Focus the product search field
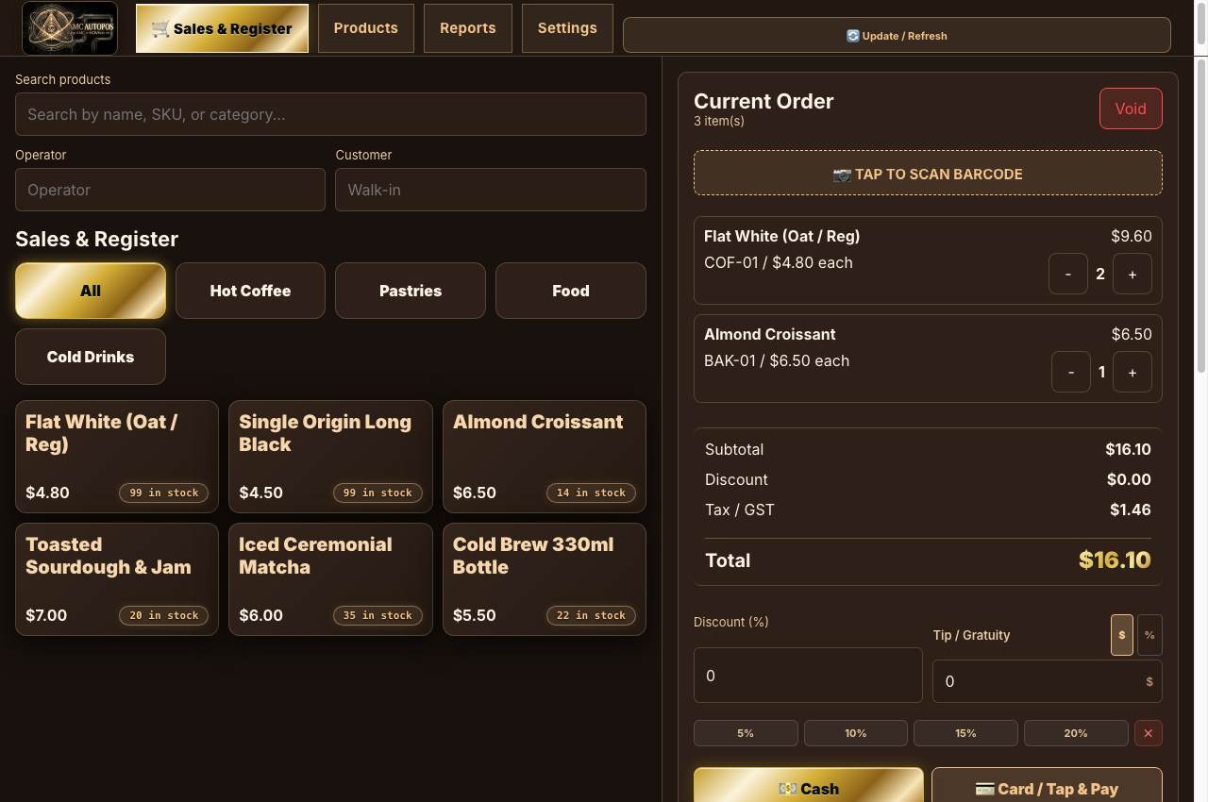The width and height of the screenshot is (1208, 802). 330,114
